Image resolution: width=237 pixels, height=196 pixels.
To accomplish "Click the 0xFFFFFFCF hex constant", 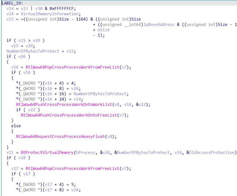I will coord(62,8).
